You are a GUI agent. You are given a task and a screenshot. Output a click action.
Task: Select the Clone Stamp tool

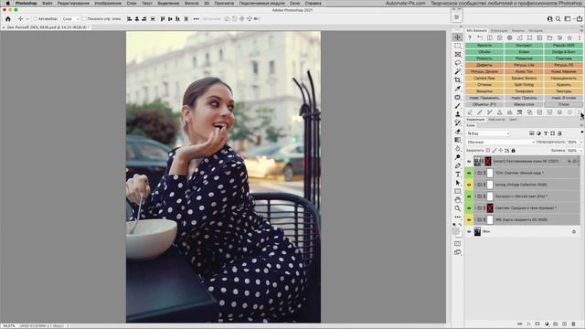coord(457,114)
